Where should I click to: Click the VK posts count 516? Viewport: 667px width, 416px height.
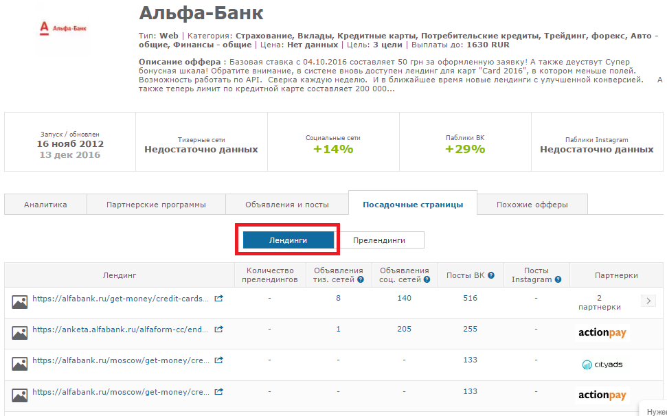470,299
